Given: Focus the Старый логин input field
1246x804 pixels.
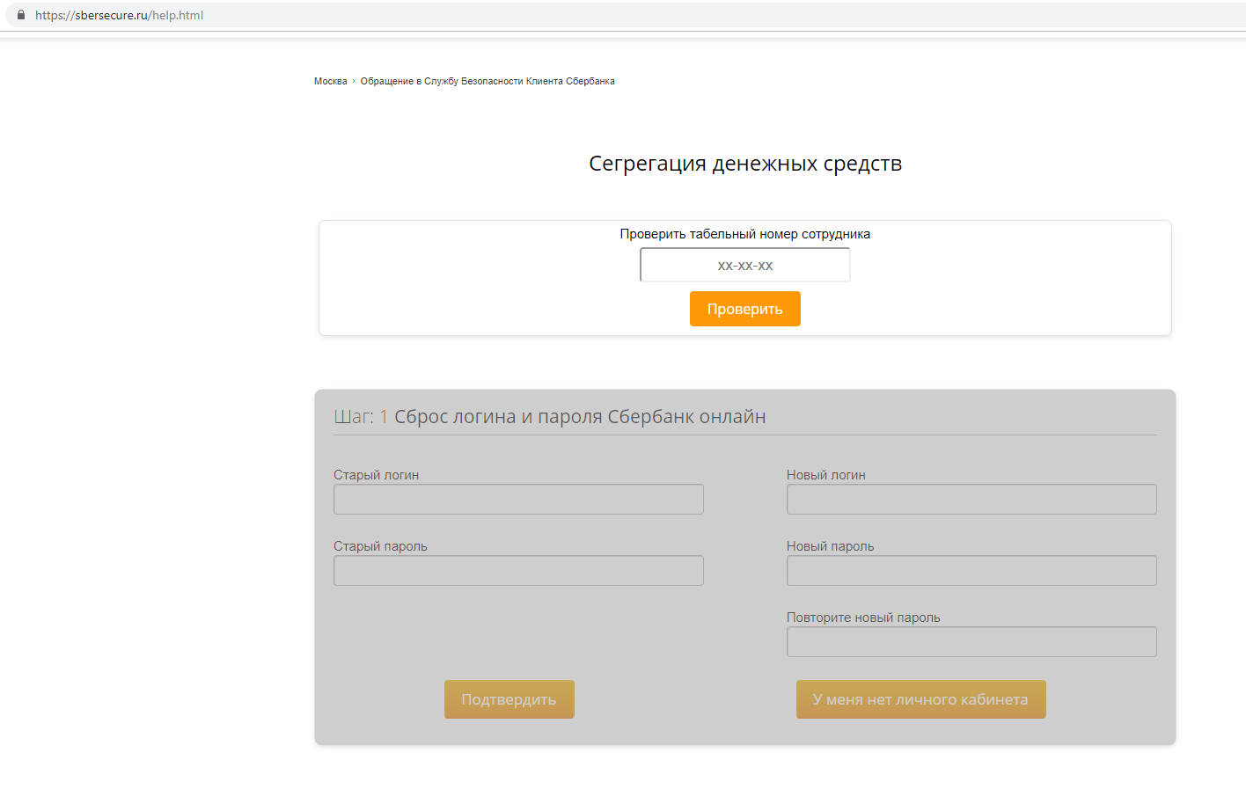Looking at the screenshot, I should click(x=518, y=500).
